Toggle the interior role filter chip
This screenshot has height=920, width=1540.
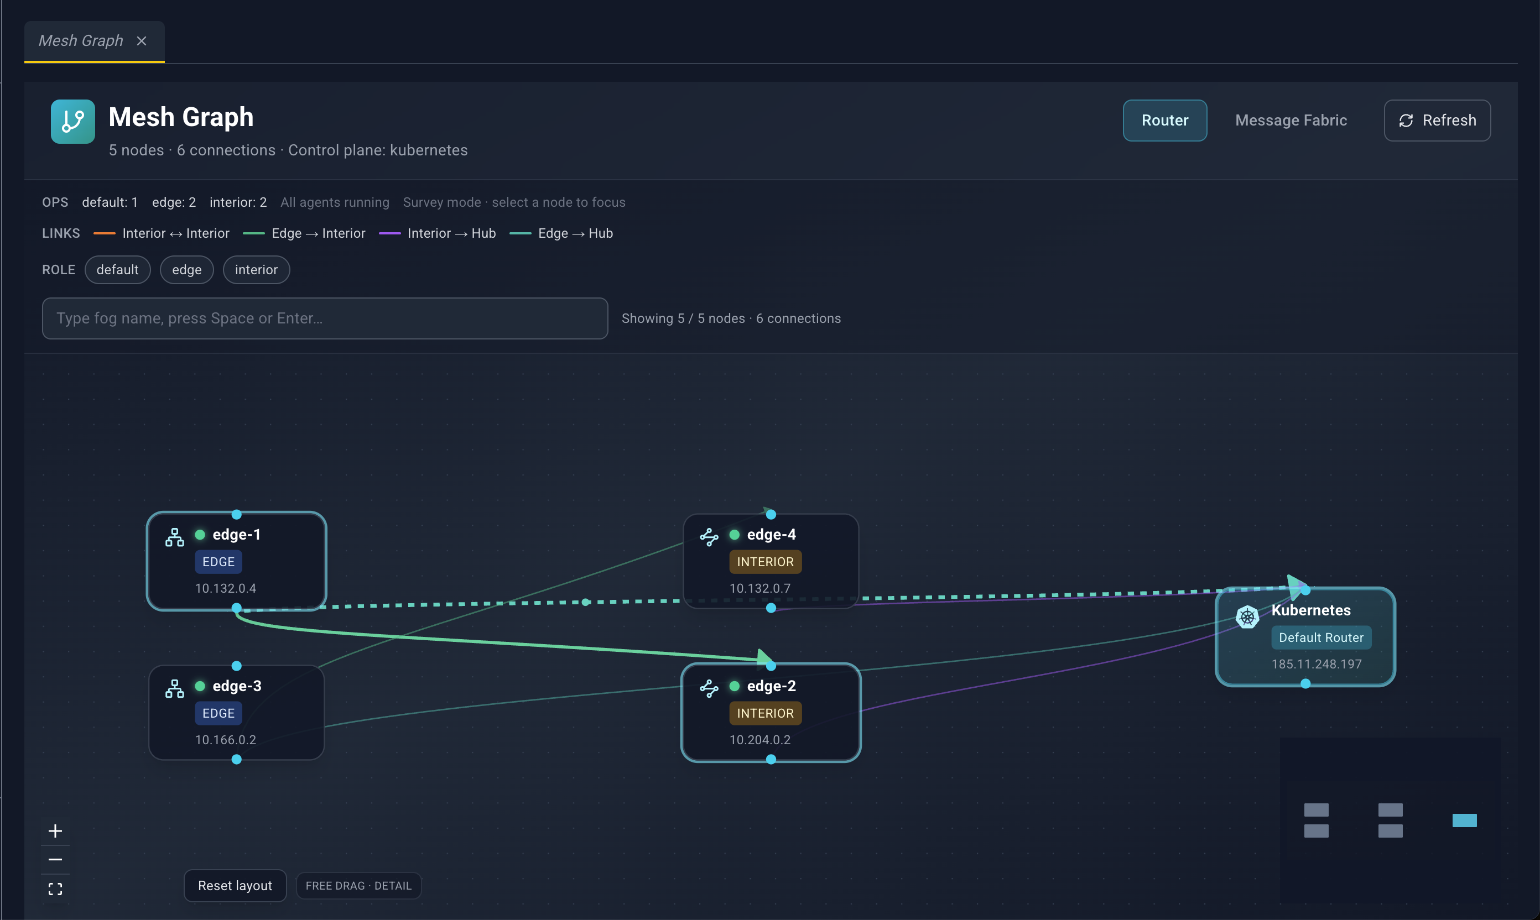point(256,270)
